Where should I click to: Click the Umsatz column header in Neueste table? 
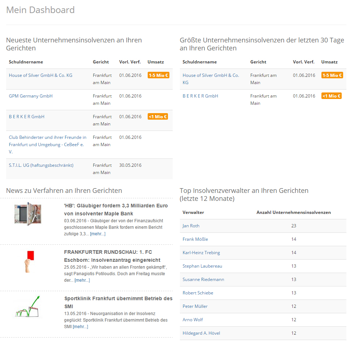[x=156, y=62]
